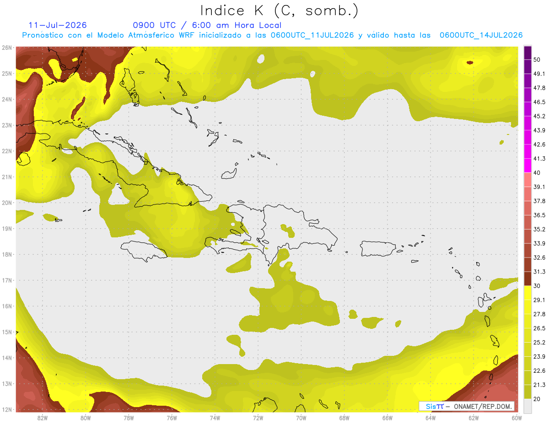549x424 pixels.
Task: Click the latitude label '20N'
Action: point(6,203)
